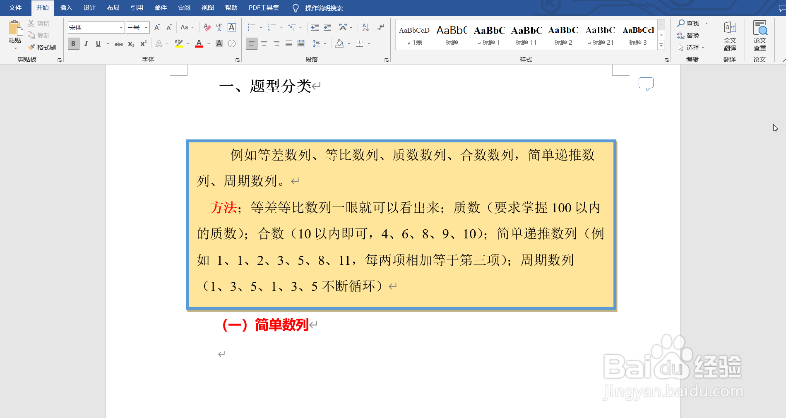The width and height of the screenshot is (786, 418).
Task: Toggle Underline formatting
Action: [x=98, y=43]
